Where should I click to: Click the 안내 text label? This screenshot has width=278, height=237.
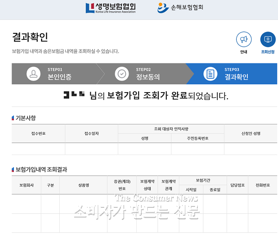(244, 52)
